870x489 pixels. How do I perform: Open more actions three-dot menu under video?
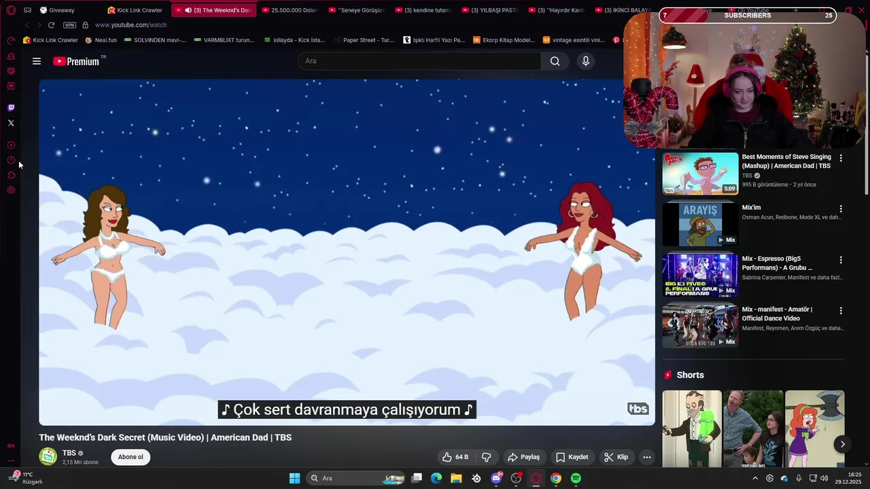pyautogui.click(x=647, y=457)
